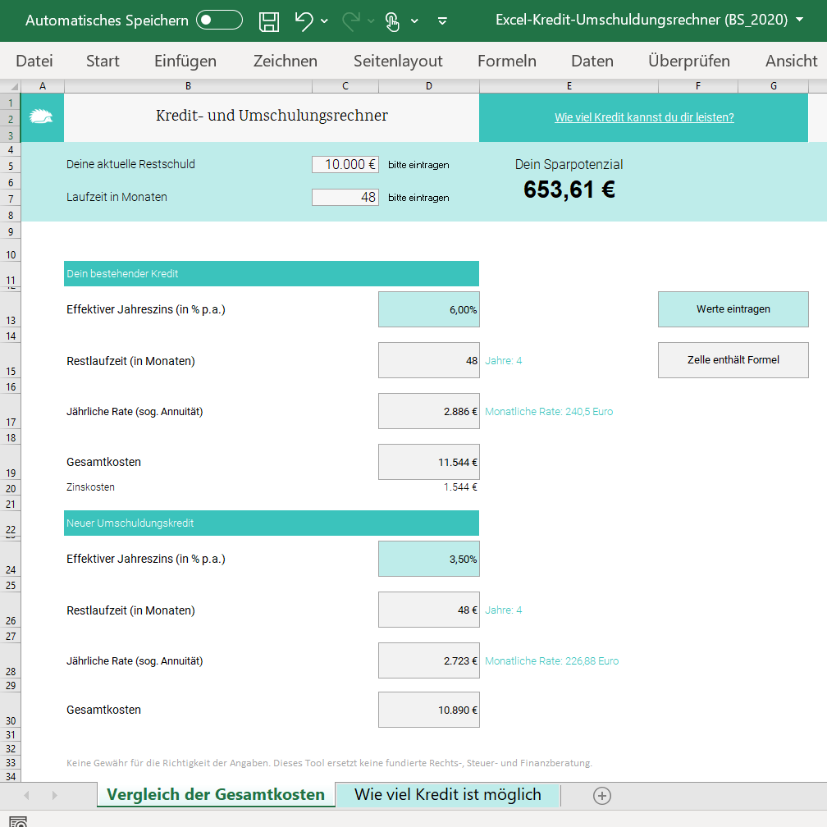
Task: Select the existing loan 6,00% interest cell
Action: pyautogui.click(x=429, y=309)
